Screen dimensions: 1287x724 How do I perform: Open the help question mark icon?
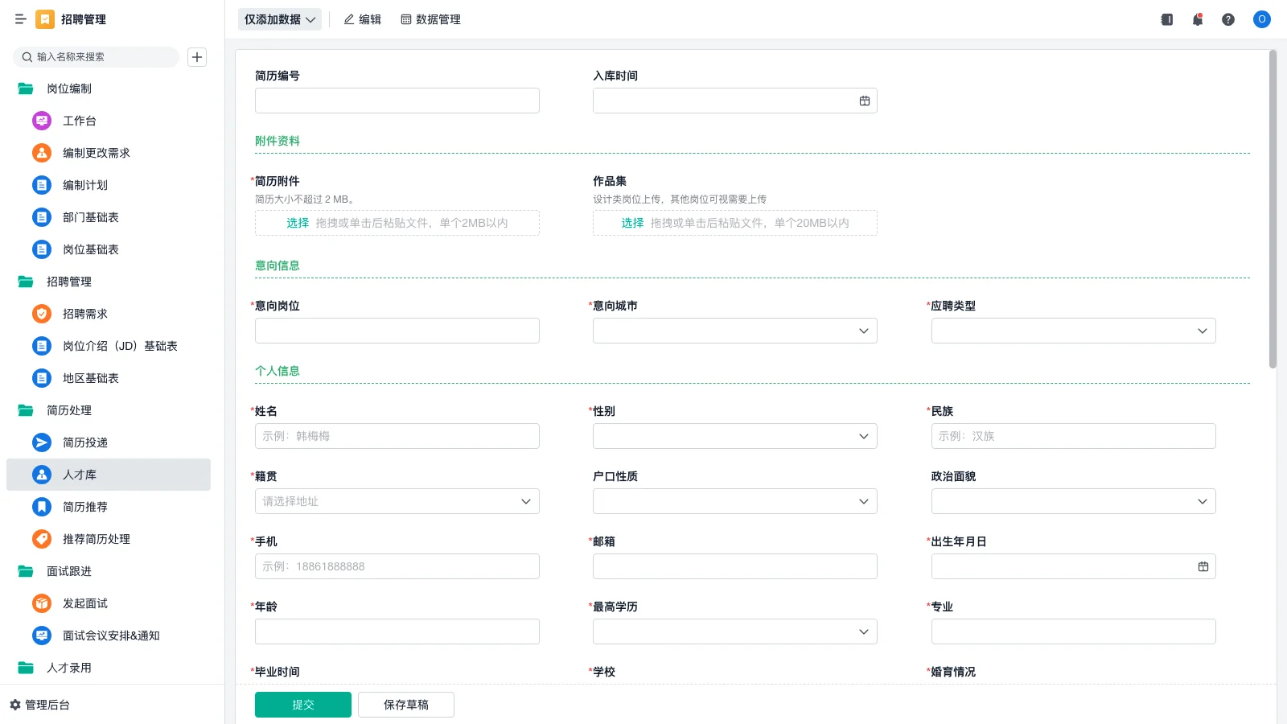tap(1228, 19)
